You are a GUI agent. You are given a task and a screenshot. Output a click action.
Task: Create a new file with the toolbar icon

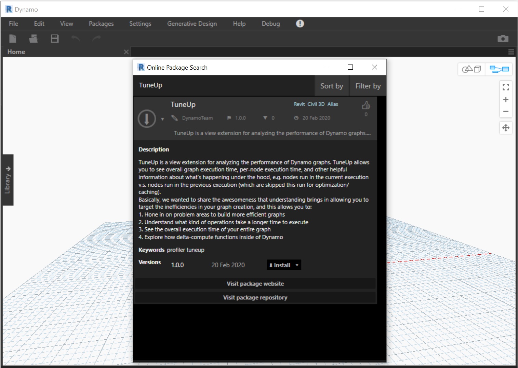(x=13, y=39)
